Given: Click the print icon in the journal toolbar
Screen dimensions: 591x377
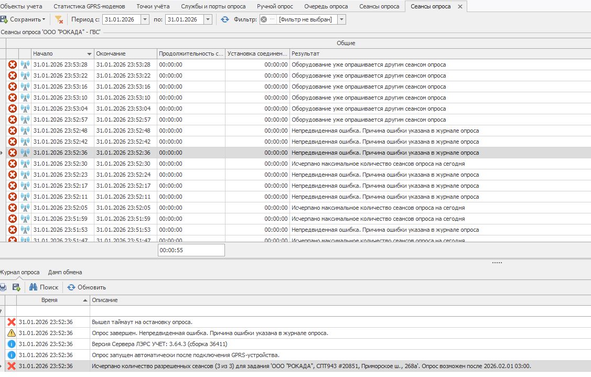Looking at the screenshot, I should (x=3, y=287).
